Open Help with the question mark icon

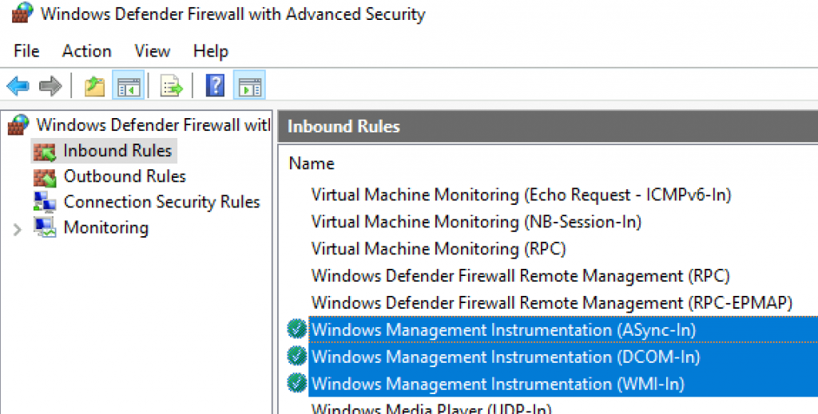pos(215,85)
